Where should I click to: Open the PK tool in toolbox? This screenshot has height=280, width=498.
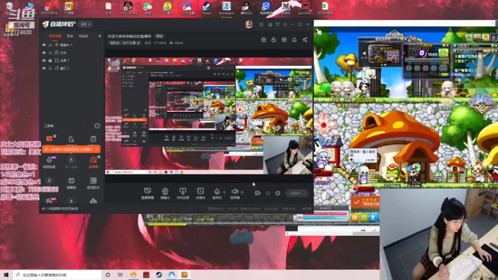(50, 200)
